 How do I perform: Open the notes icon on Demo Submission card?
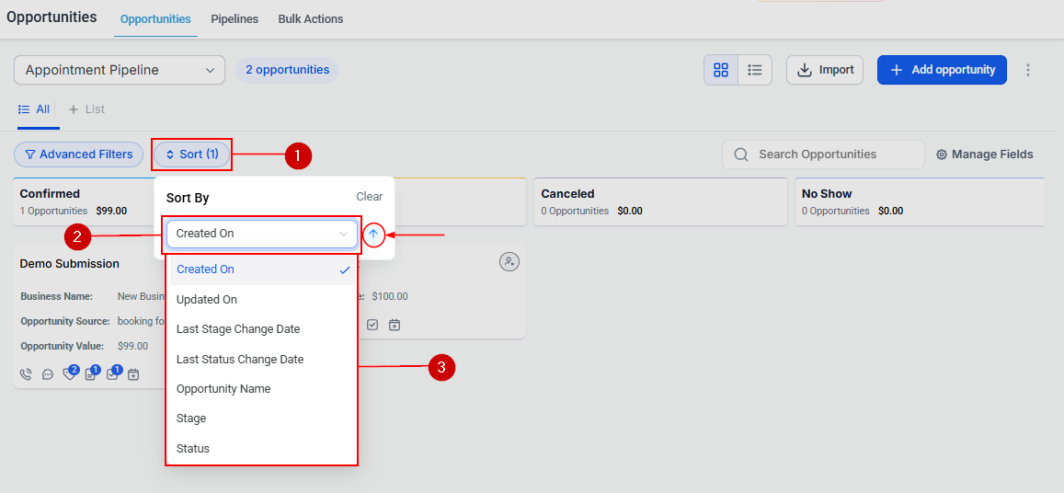click(90, 374)
